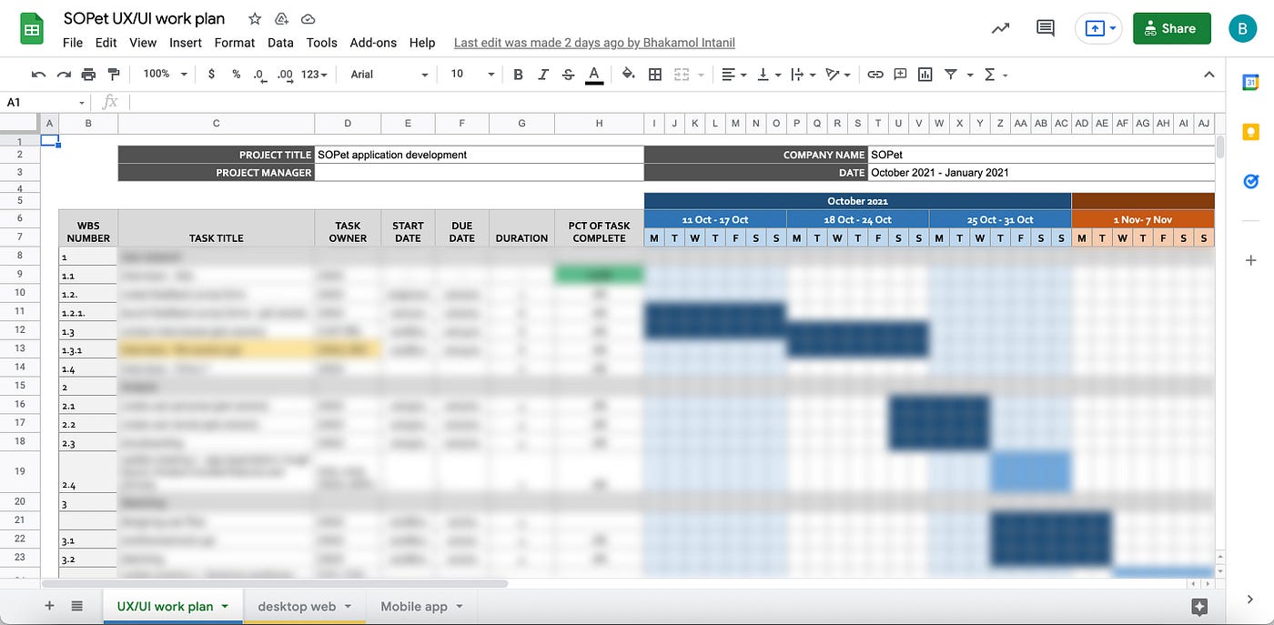Print the spreadsheet
Viewport: 1274px width, 625px height.
click(x=88, y=75)
